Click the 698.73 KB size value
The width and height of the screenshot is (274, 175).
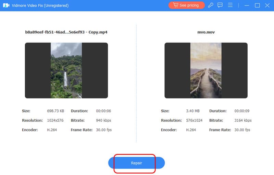pyautogui.click(x=55, y=111)
